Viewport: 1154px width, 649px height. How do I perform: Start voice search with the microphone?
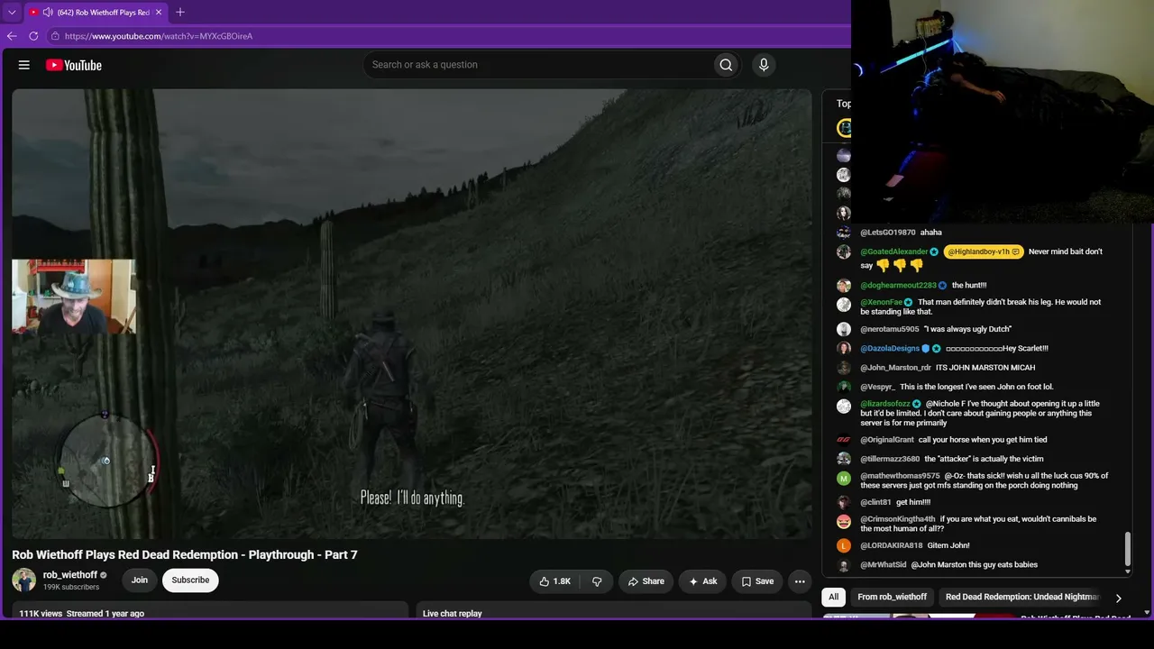coord(764,65)
